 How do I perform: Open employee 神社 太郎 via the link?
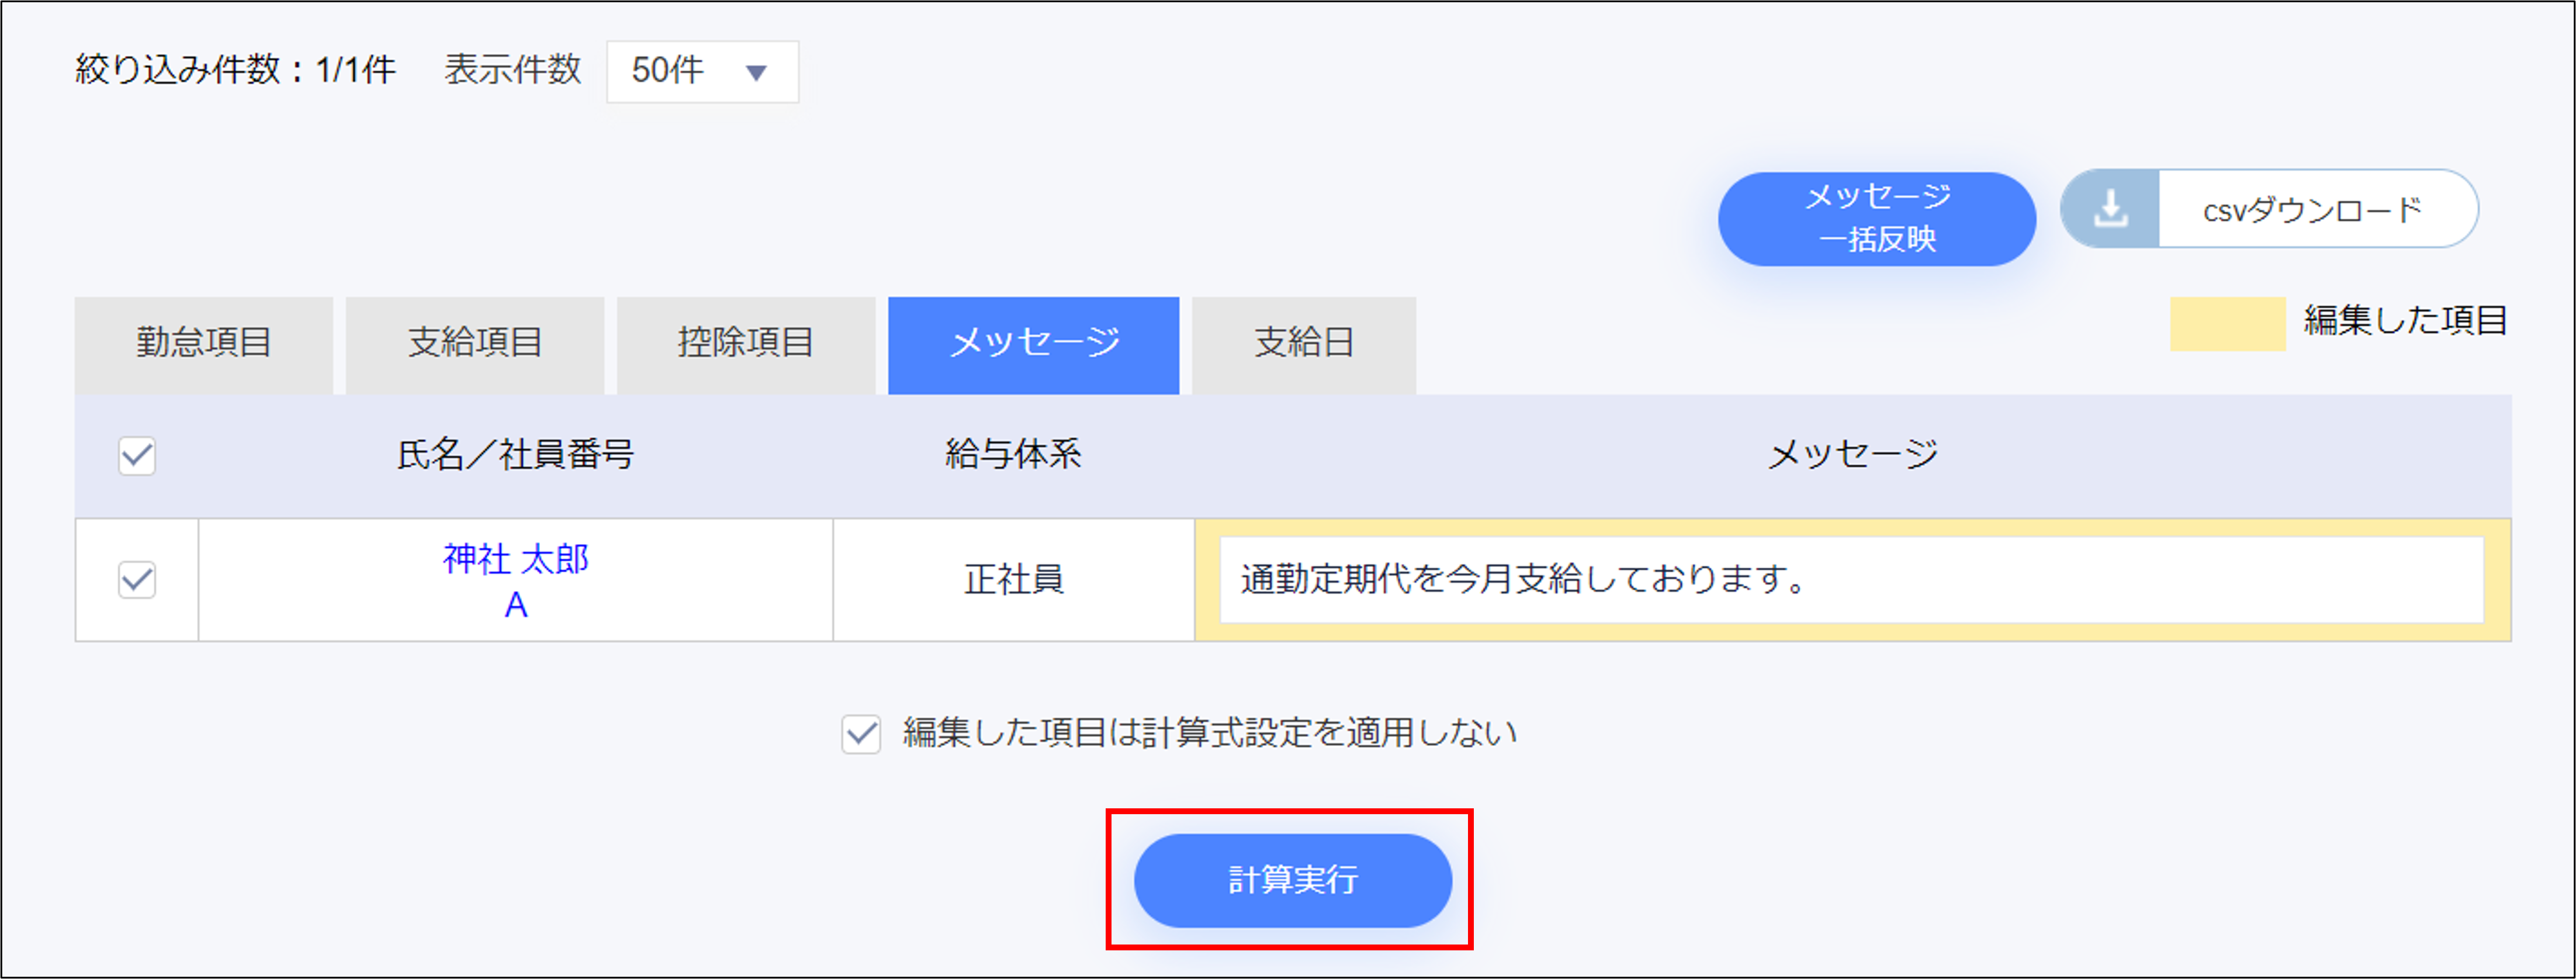(x=516, y=560)
